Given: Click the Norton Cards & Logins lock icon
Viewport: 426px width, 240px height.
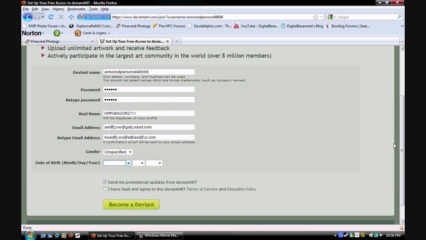Looking at the screenshot, I should point(78,33).
